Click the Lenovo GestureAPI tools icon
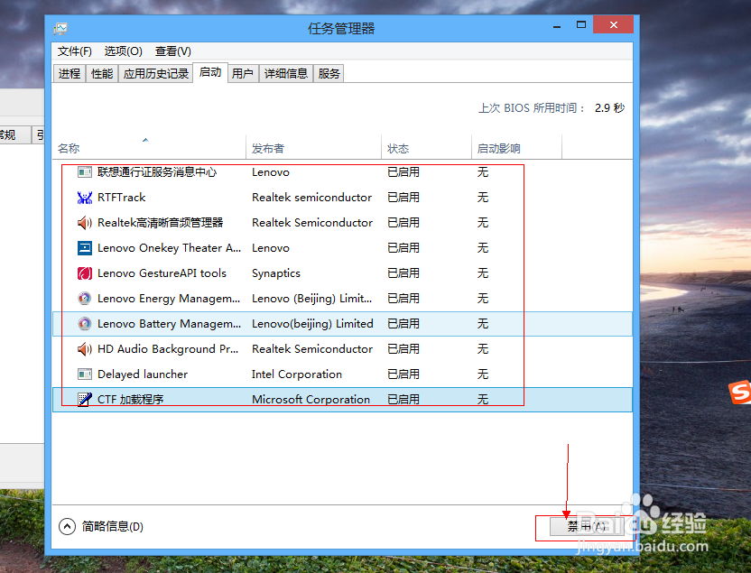Viewport: 751px width, 573px height. [84, 273]
